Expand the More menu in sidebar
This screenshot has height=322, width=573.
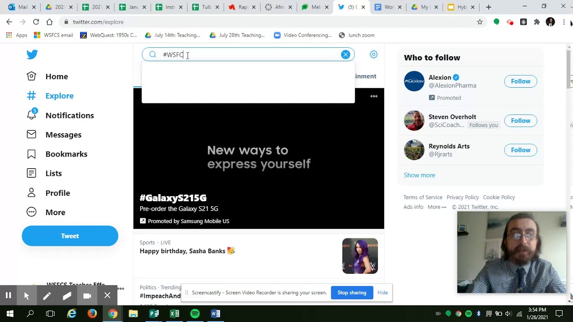click(x=46, y=212)
